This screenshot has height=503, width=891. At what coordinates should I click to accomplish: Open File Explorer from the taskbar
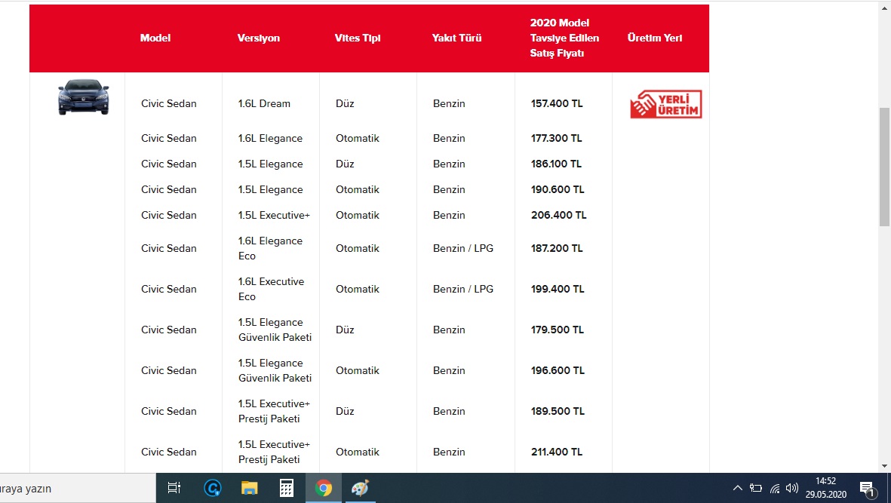click(x=250, y=488)
